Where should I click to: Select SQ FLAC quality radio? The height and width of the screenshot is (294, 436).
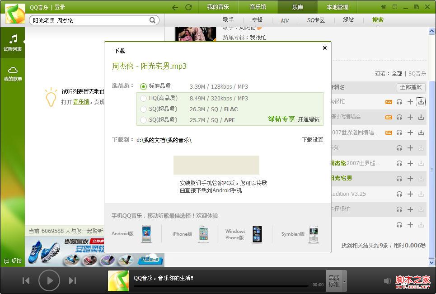pyautogui.click(x=143, y=109)
